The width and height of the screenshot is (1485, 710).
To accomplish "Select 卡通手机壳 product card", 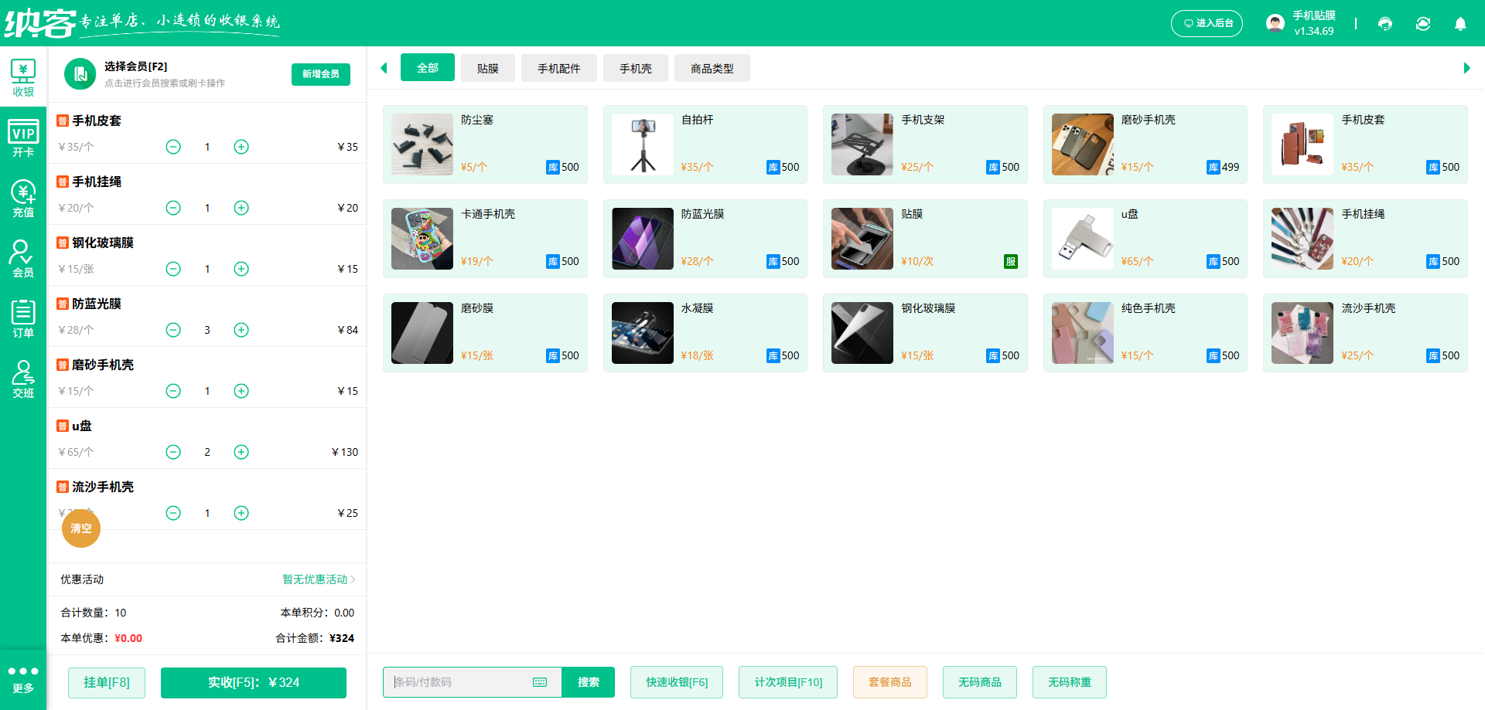I will (485, 239).
